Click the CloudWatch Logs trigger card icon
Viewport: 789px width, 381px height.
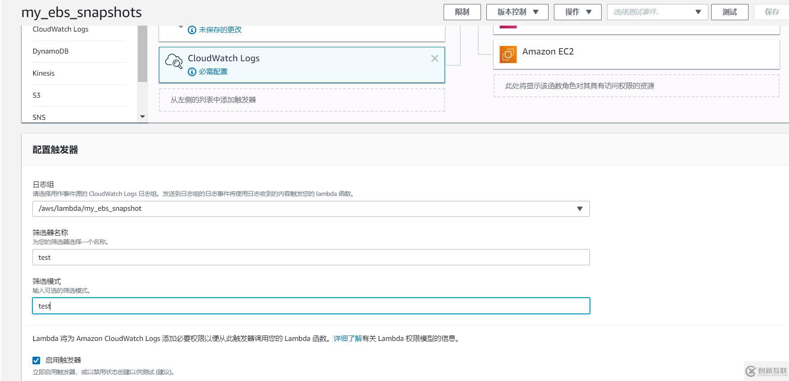174,61
